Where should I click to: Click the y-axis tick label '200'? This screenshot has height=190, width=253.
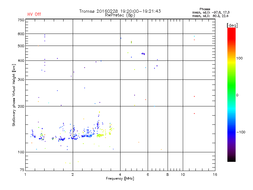21,106
